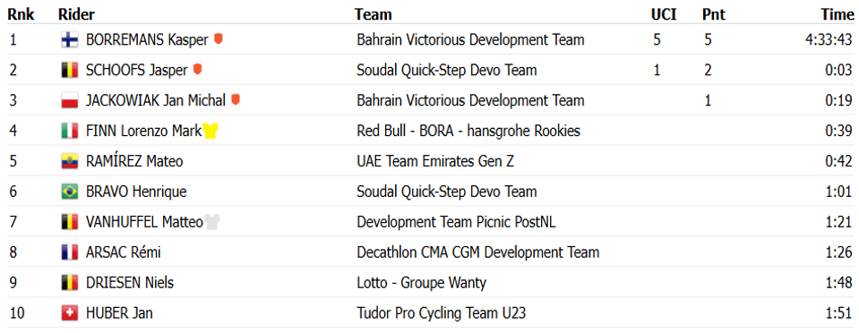Click the Ecuador flag beside RAMÍREZ Mateo
859x333 pixels.
70,161
